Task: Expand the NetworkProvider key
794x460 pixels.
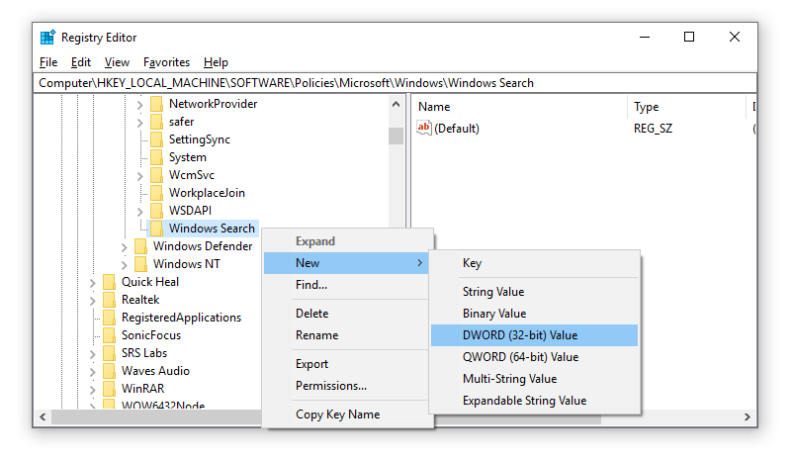Action: 139,105
